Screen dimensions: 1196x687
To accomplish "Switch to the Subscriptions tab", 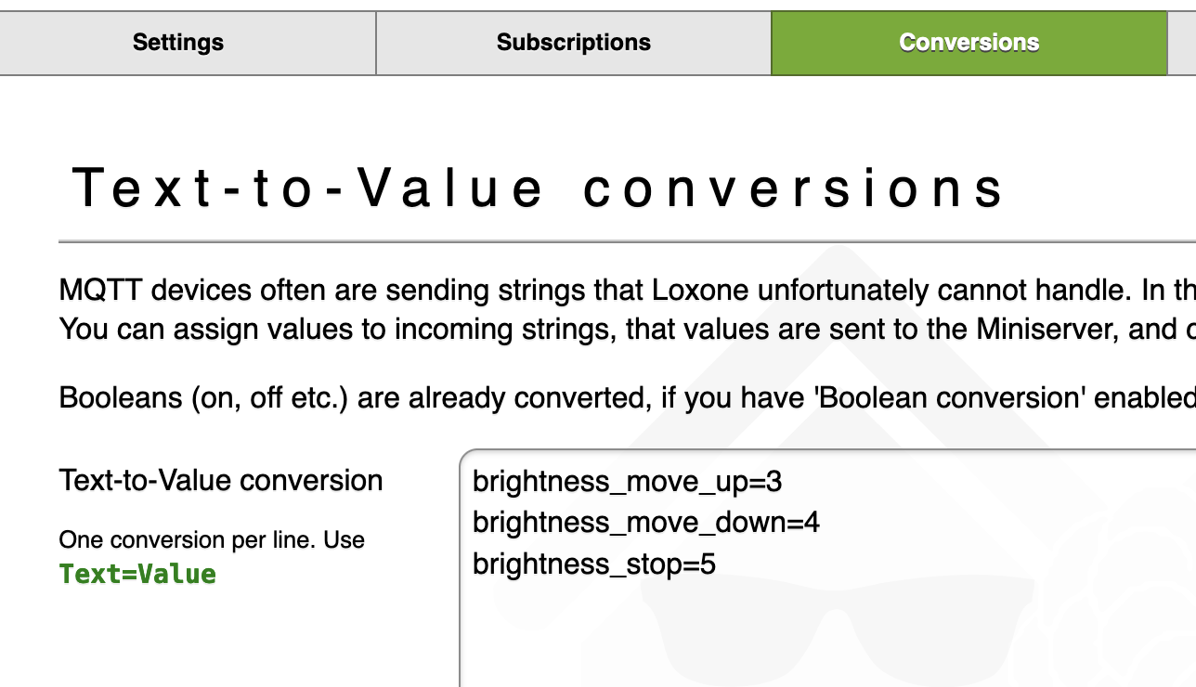I will click(573, 43).
